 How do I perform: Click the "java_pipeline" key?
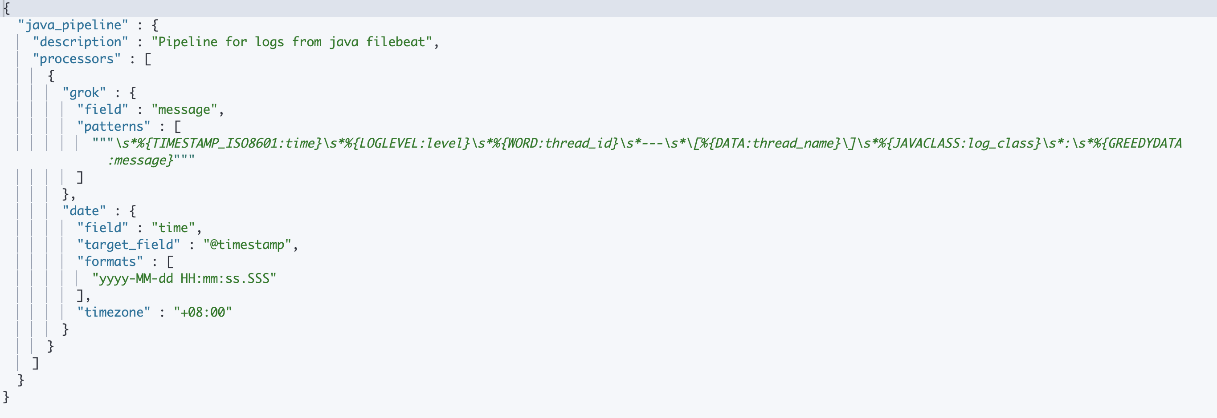(x=73, y=25)
